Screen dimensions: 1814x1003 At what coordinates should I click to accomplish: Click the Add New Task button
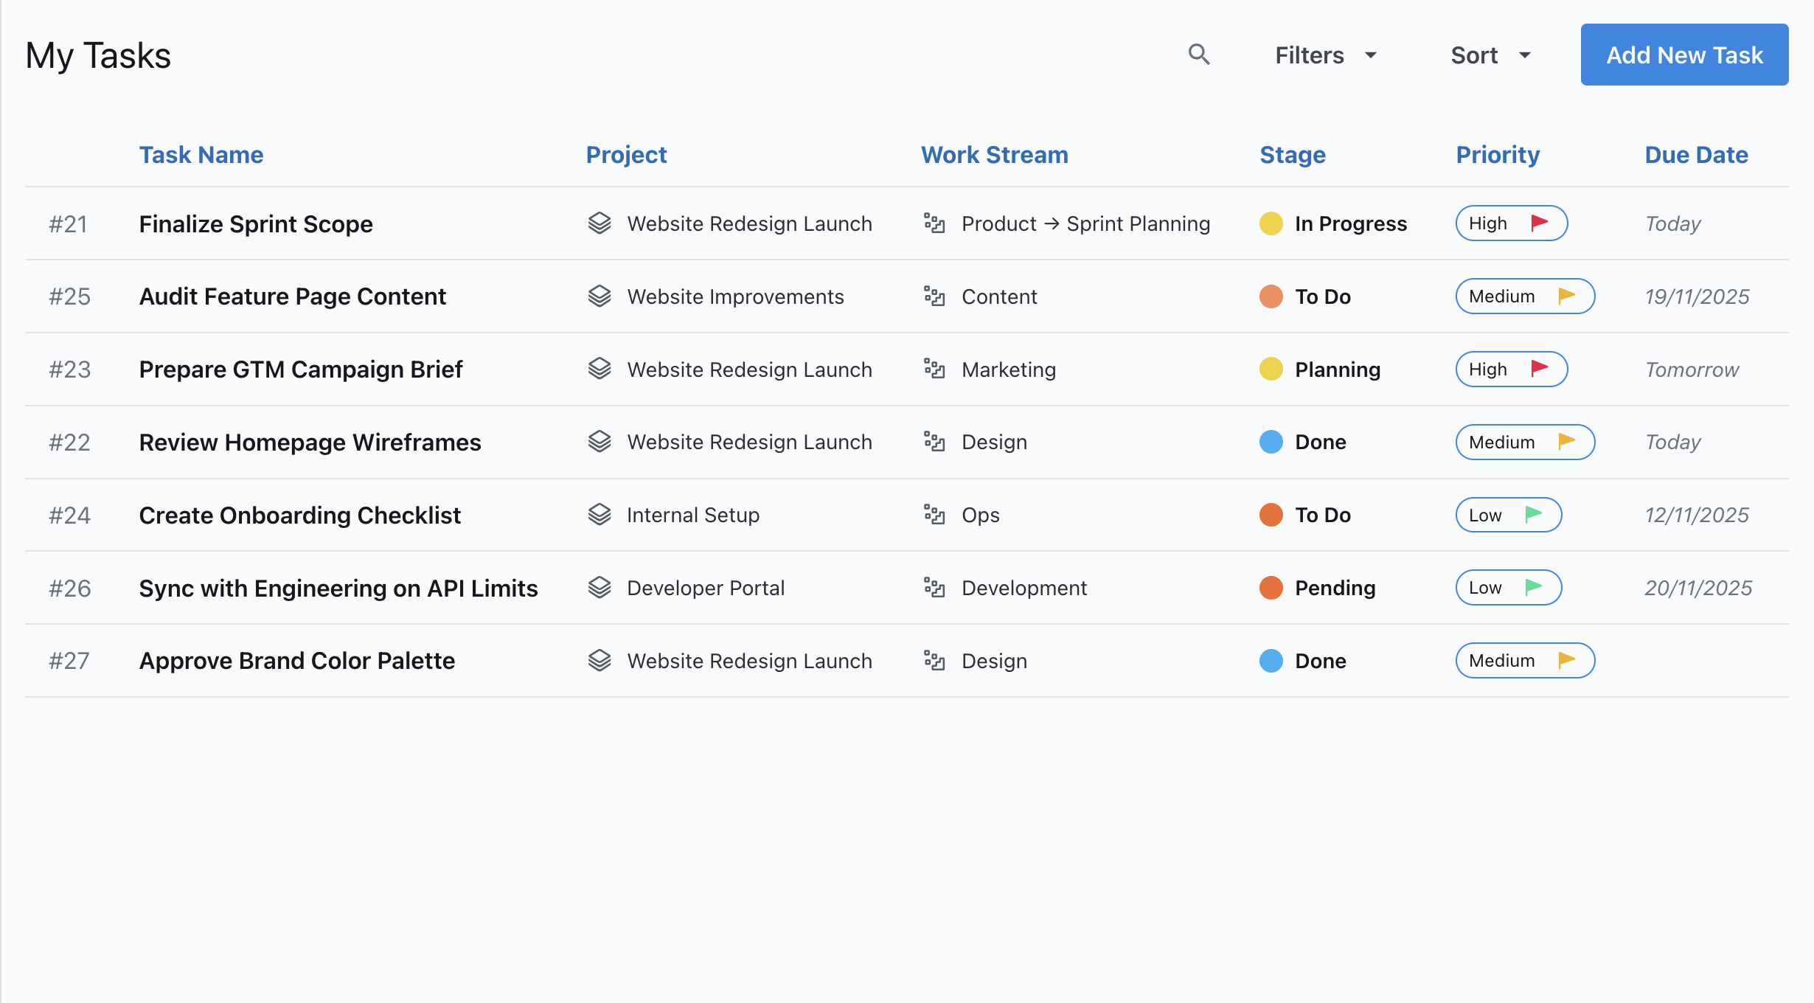tap(1684, 55)
